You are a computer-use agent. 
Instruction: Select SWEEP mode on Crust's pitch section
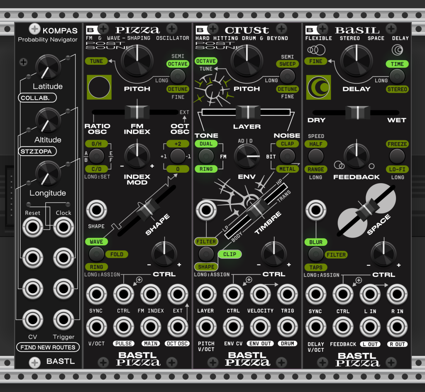click(287, 64)
